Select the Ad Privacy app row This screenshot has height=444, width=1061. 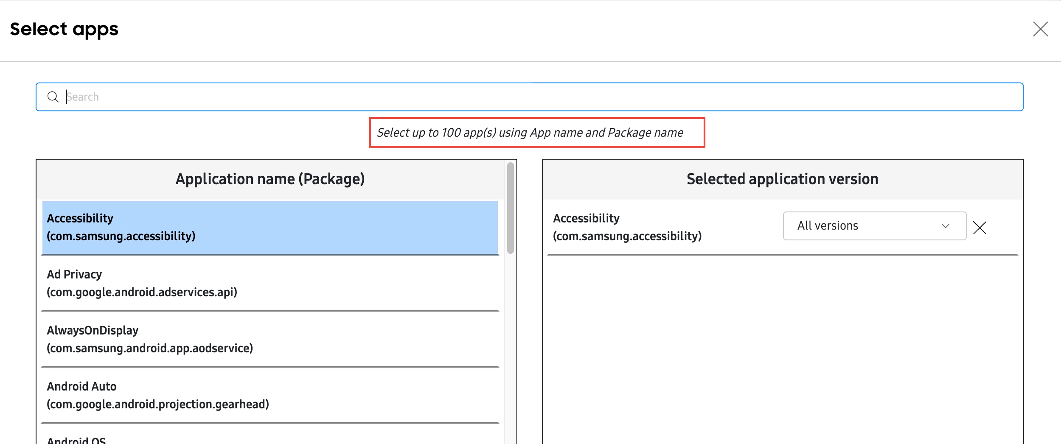pos(270,283)
